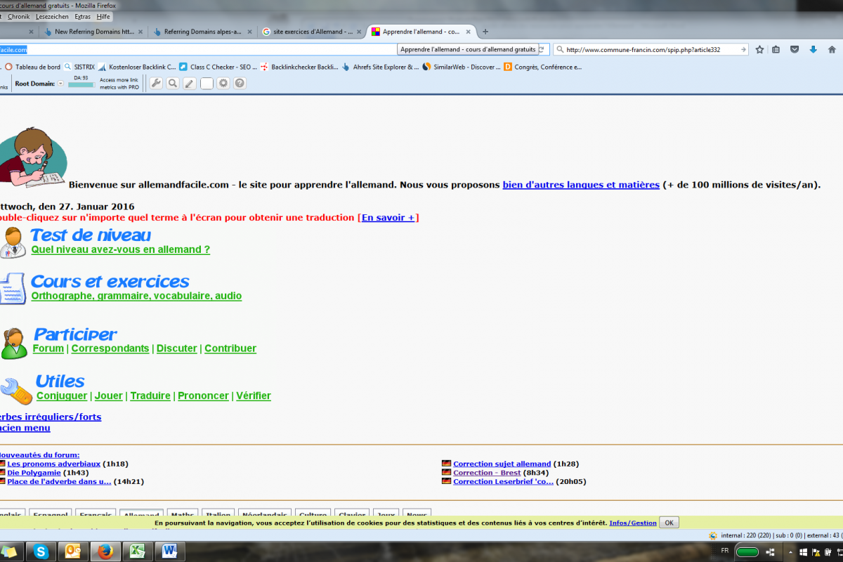Click the wrench icon in the SEO toolbar

(x=156, y=84)
